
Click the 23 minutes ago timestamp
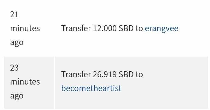click(x=25, y=82)
